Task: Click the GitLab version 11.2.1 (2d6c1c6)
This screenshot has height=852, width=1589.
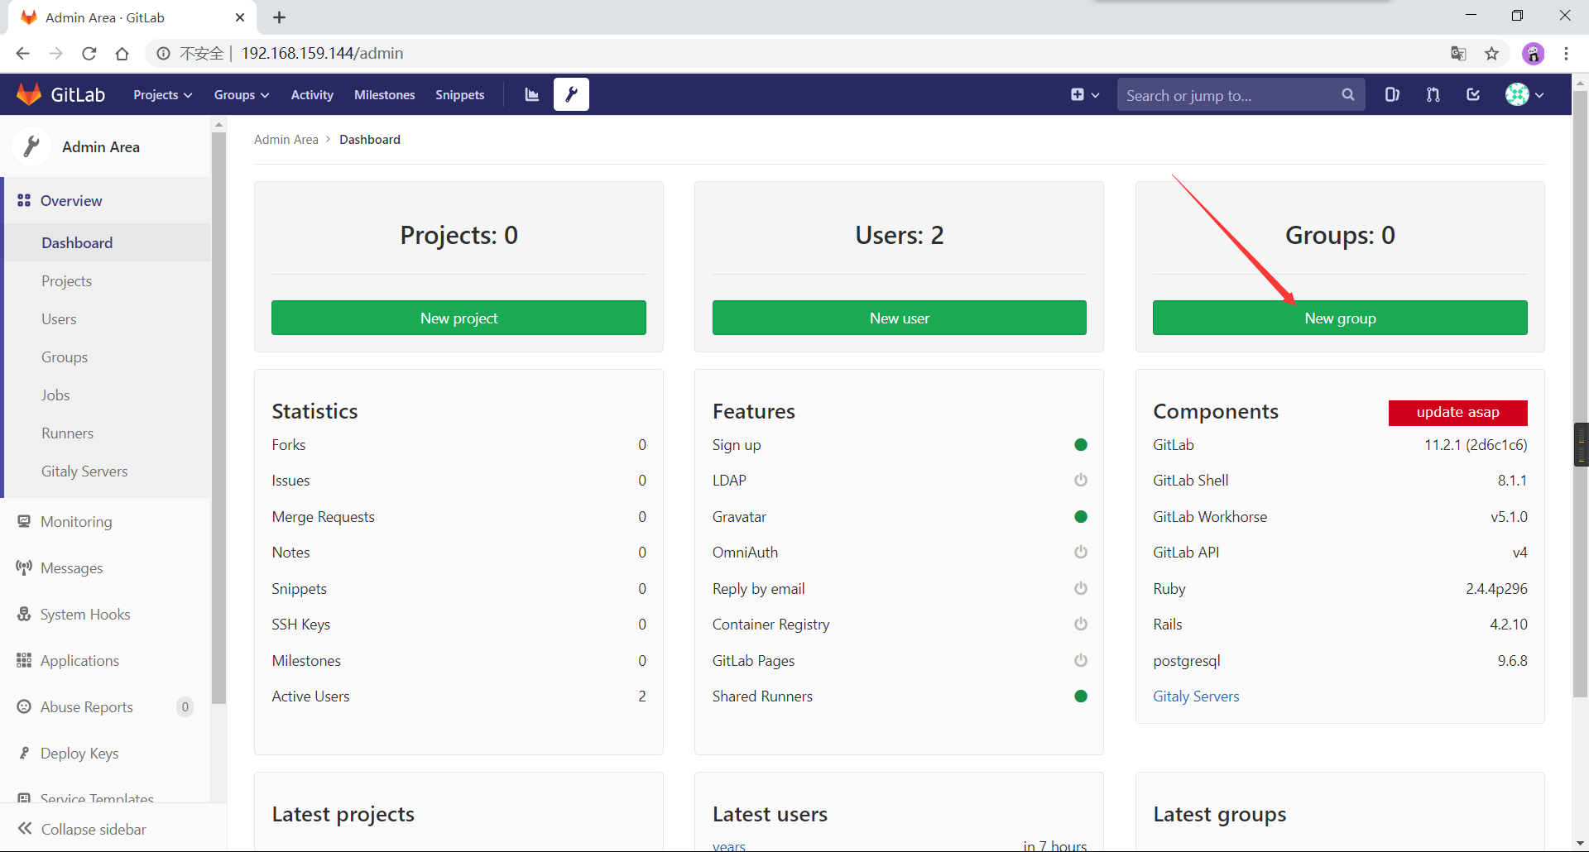Action: 1476,444
